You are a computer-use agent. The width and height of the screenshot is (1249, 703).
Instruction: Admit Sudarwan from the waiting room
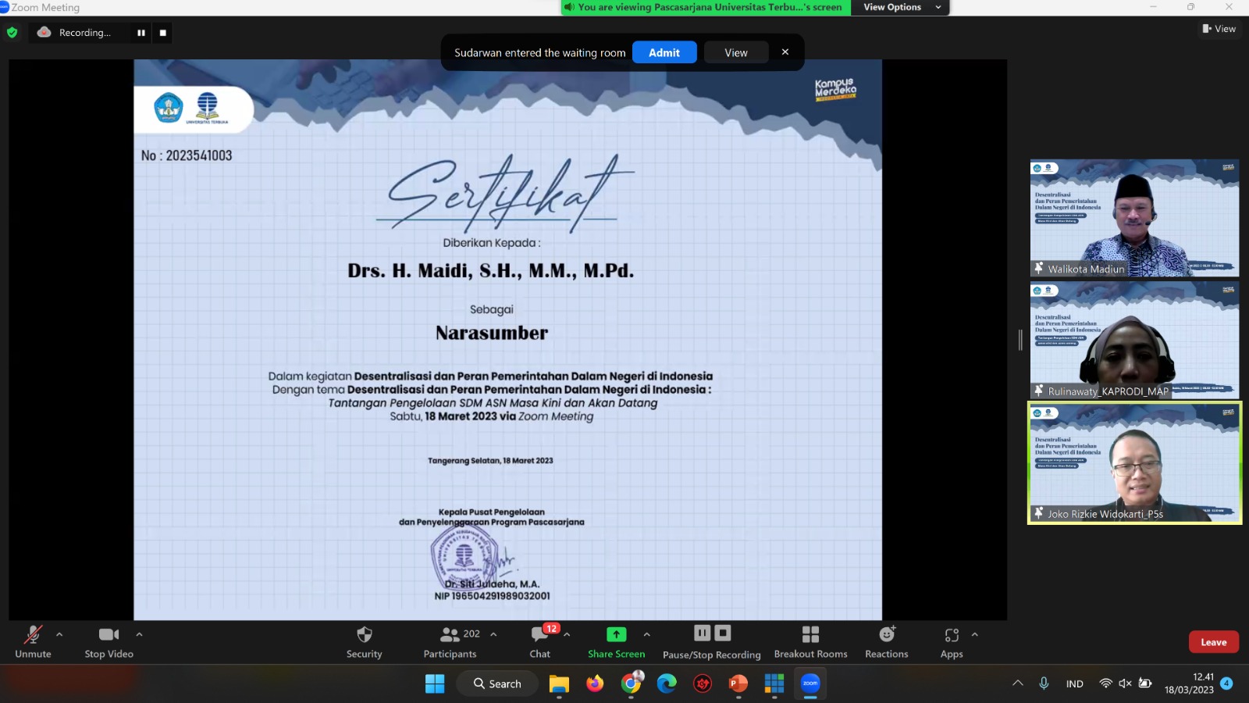pyautogui.click(x=664, y=52)
